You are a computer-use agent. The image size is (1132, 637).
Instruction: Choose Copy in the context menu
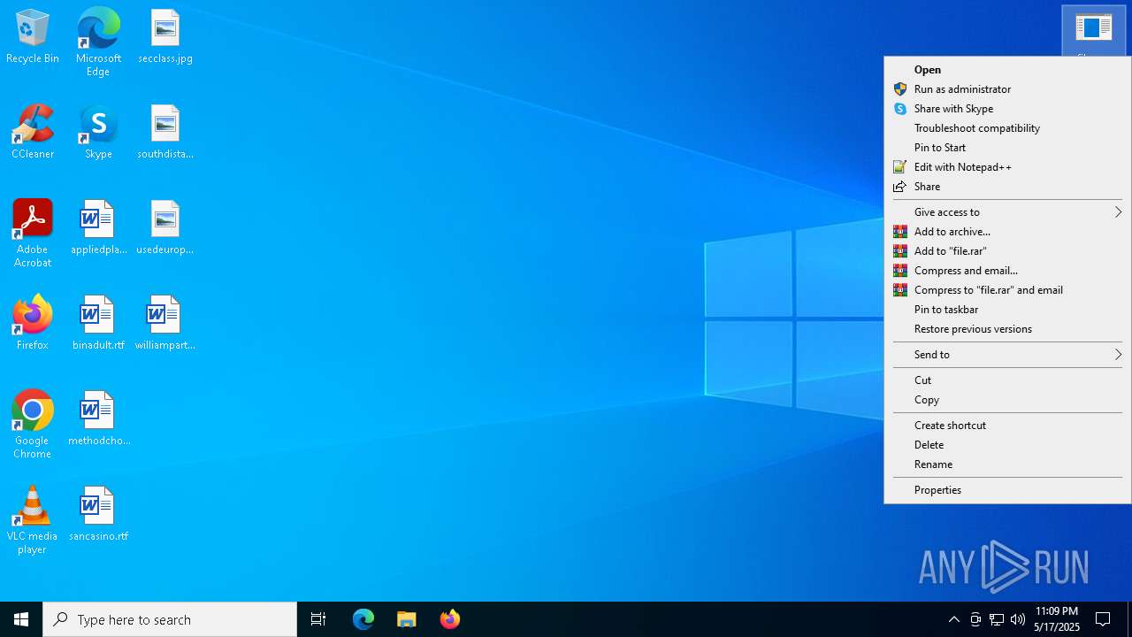[1007, 400]
